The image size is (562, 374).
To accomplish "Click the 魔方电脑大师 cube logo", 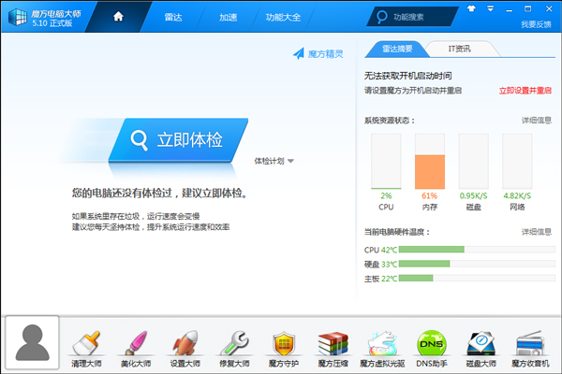I will tap(17, 17).
